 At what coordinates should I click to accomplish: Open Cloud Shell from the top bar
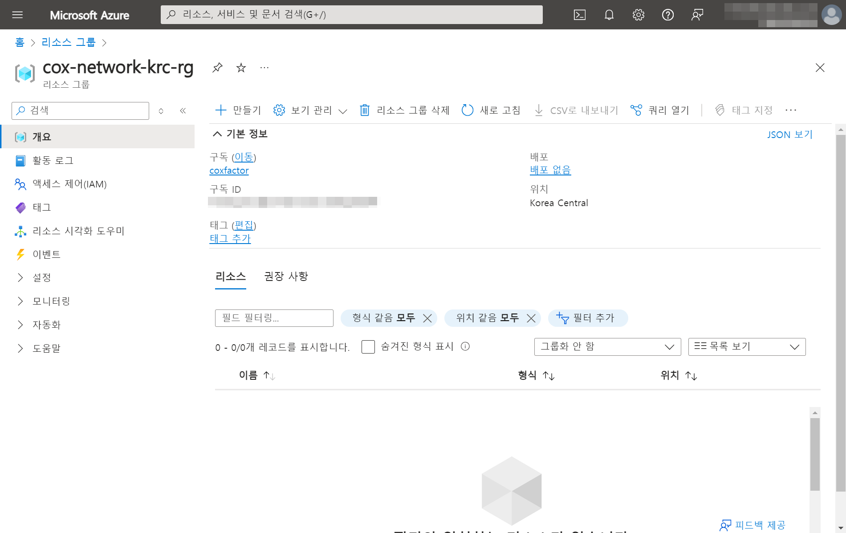click(579, 15)
